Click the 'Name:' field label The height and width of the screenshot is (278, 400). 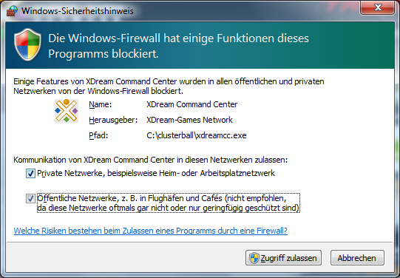click(101, 104)
